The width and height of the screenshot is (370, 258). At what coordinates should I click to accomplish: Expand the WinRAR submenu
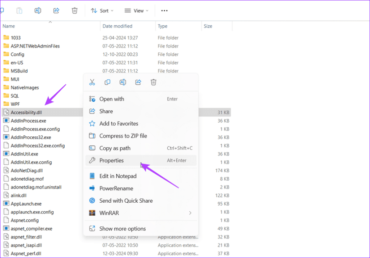141,213
